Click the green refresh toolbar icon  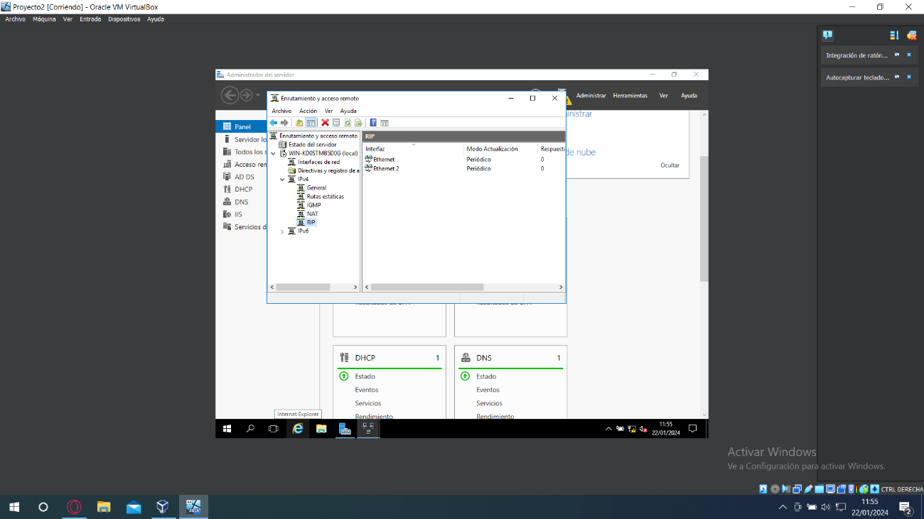click(348, 123)
